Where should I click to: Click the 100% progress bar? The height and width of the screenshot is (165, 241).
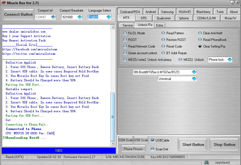(59, 151)
